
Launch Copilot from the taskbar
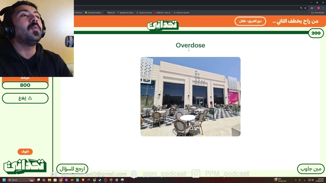44,180
